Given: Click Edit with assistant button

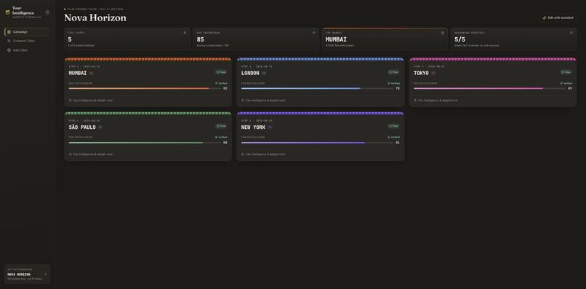Looking at the screenshot, I should click(558, 17).
